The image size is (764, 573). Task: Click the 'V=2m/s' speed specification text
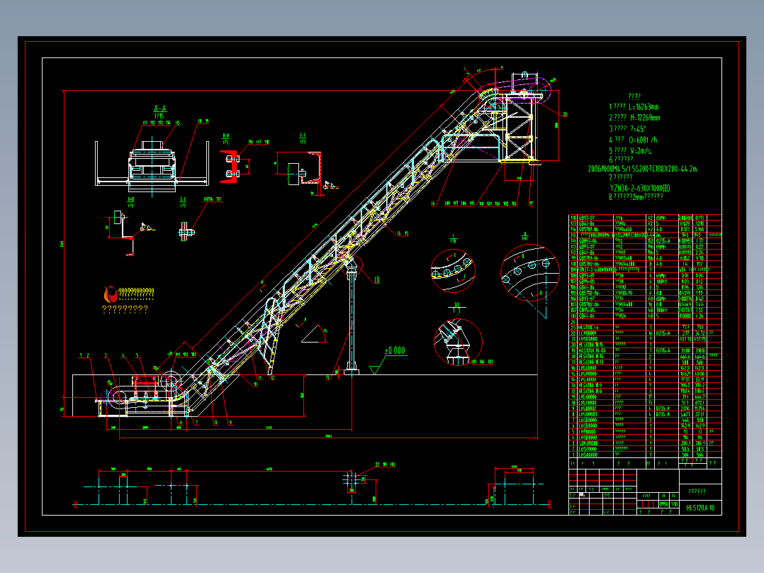pos(640,150)
